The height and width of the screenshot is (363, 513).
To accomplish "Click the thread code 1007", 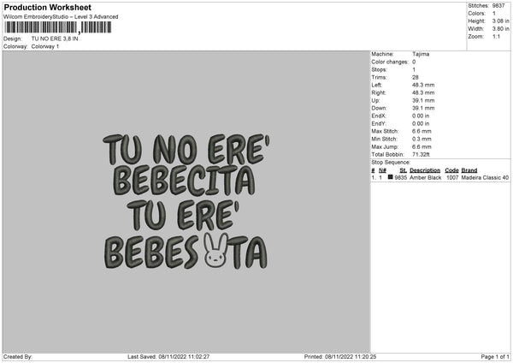I will coord(451,178).
